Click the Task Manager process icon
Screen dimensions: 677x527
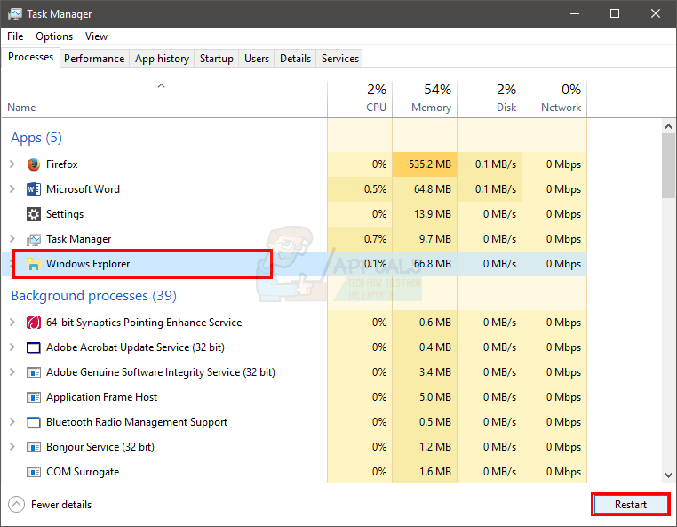point(34,239)
